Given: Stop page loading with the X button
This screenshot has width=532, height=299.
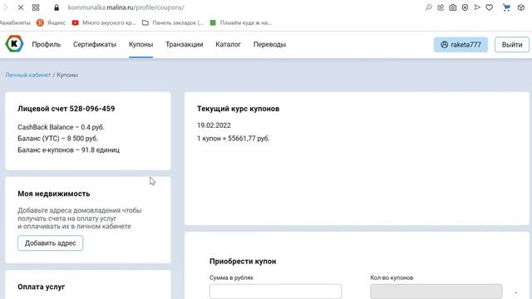Looking at the screenshot, I should (21, 7).
